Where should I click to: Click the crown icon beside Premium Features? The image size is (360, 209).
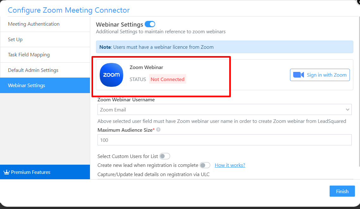[7, 172]
